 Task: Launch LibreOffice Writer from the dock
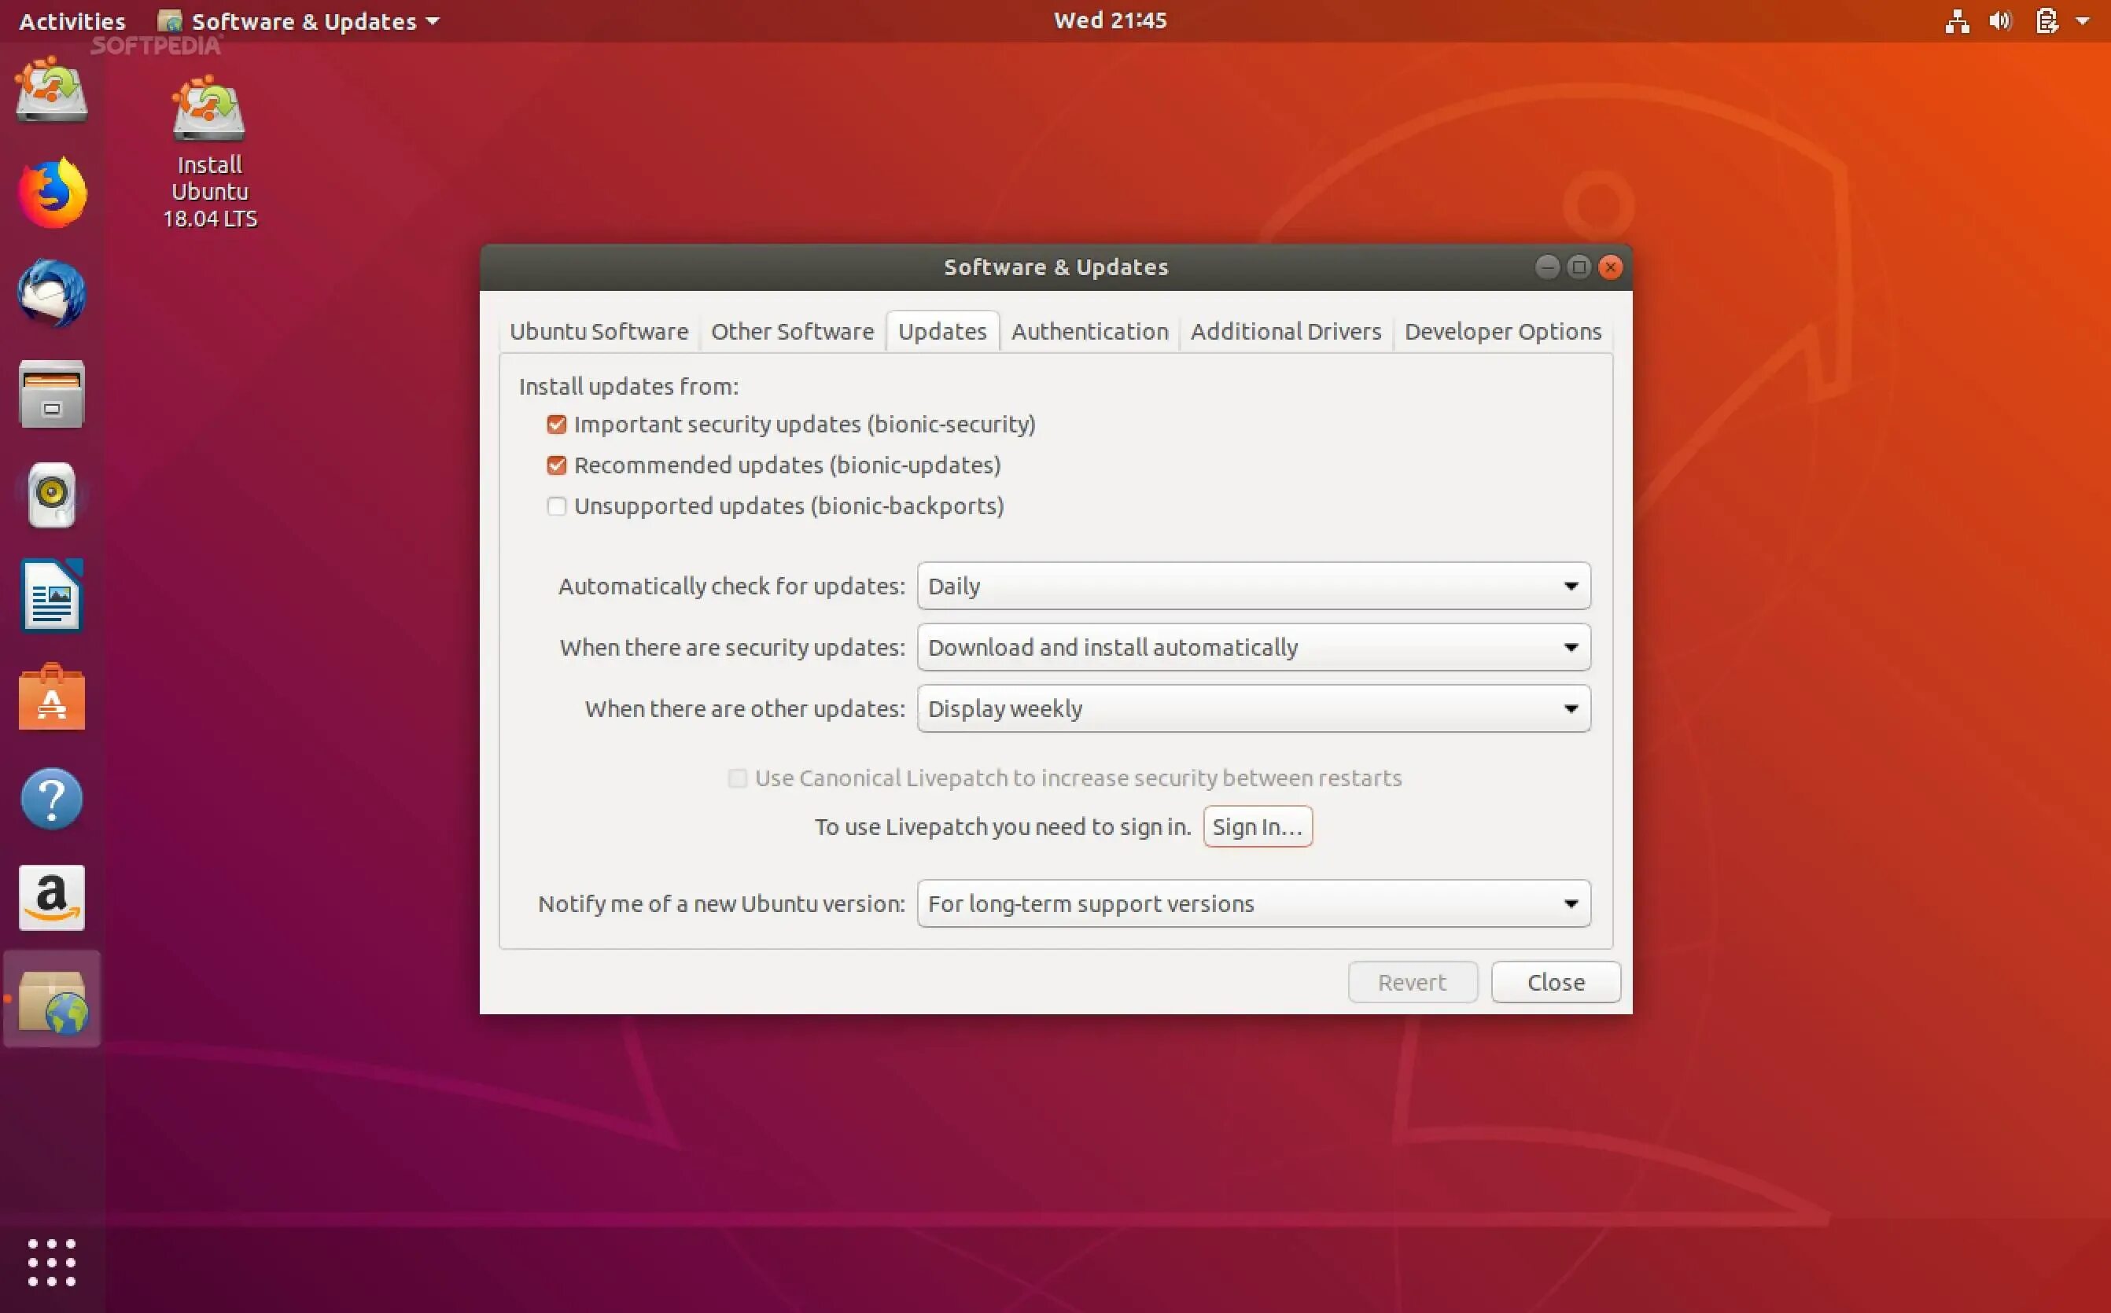[x=52, y=596]
